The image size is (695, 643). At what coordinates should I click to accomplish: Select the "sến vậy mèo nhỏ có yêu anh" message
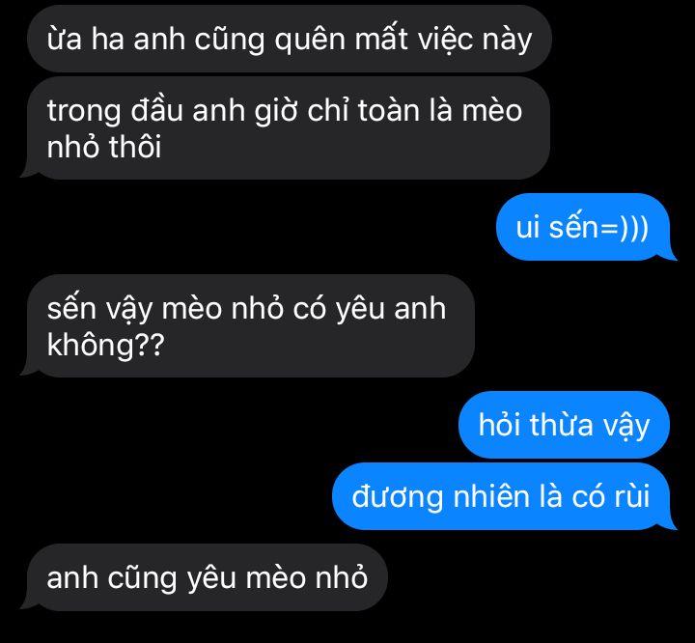tap(249, 326)
